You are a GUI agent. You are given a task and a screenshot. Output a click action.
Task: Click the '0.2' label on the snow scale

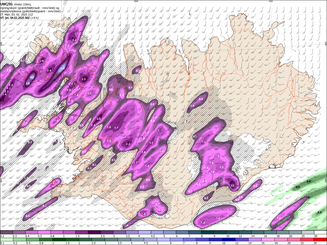2,236
